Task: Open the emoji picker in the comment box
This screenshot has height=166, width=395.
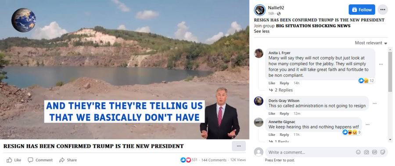Action: [358, 152]
